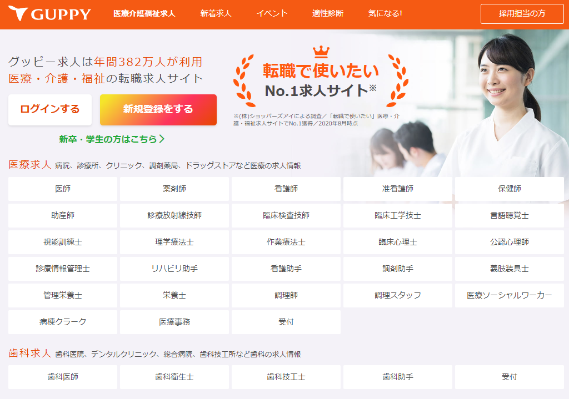Open 受付 in 歯科求人 section
This screenshot has height=399, width=569.
coord(510,377)
